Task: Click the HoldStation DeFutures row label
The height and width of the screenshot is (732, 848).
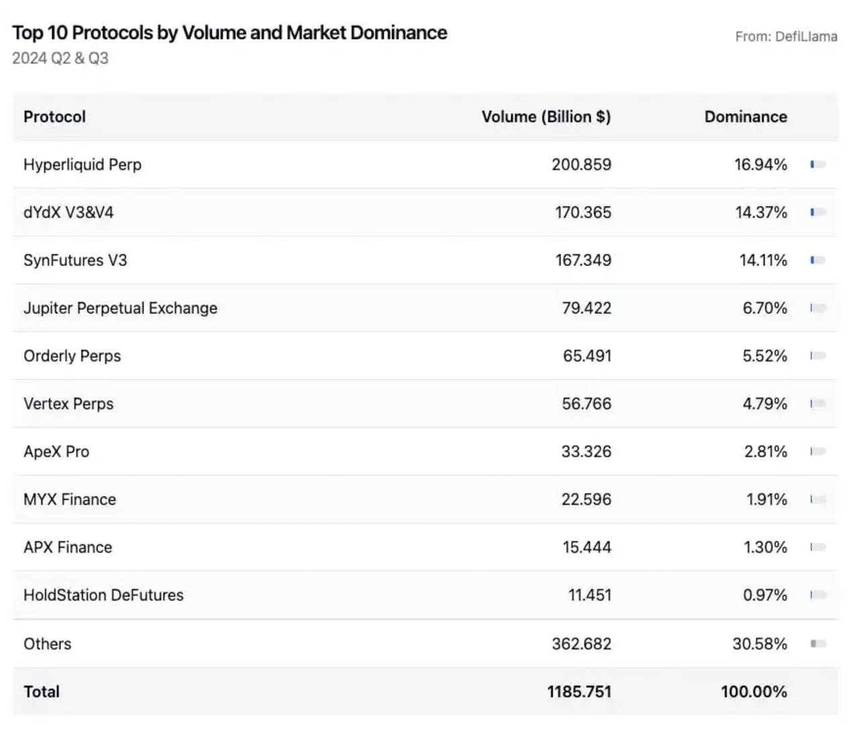Action: tap(103, 595)
